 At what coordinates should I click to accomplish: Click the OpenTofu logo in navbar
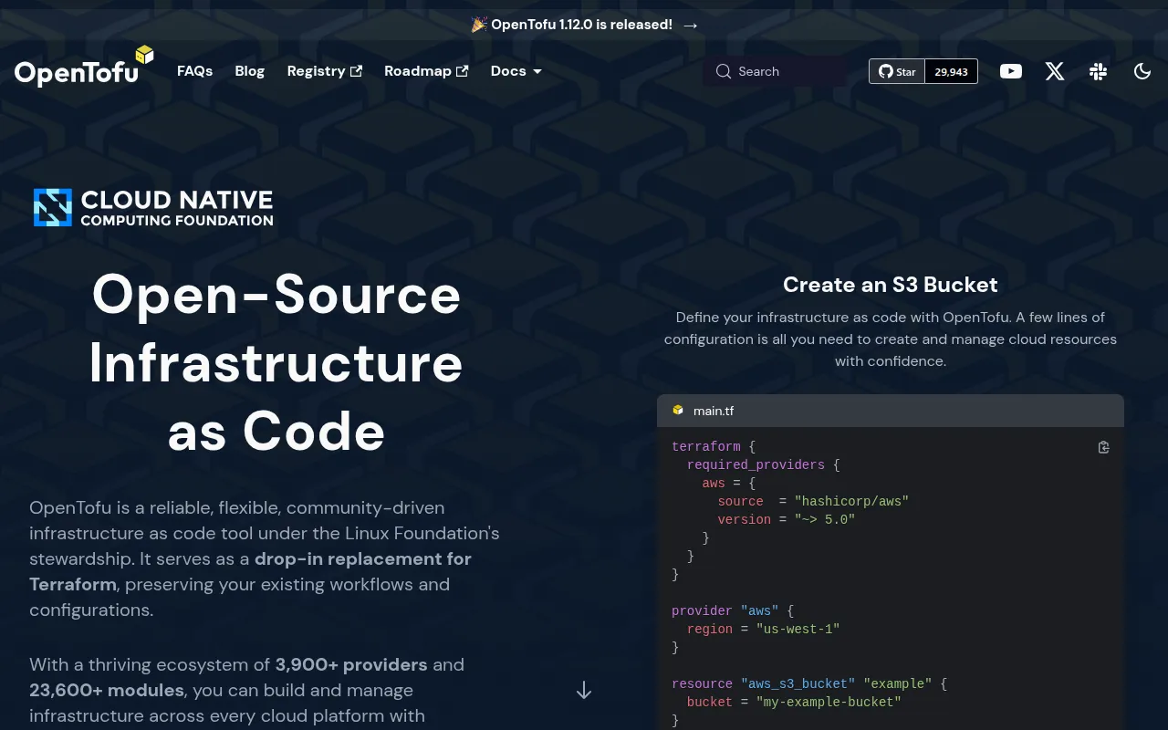coord(84,67)
